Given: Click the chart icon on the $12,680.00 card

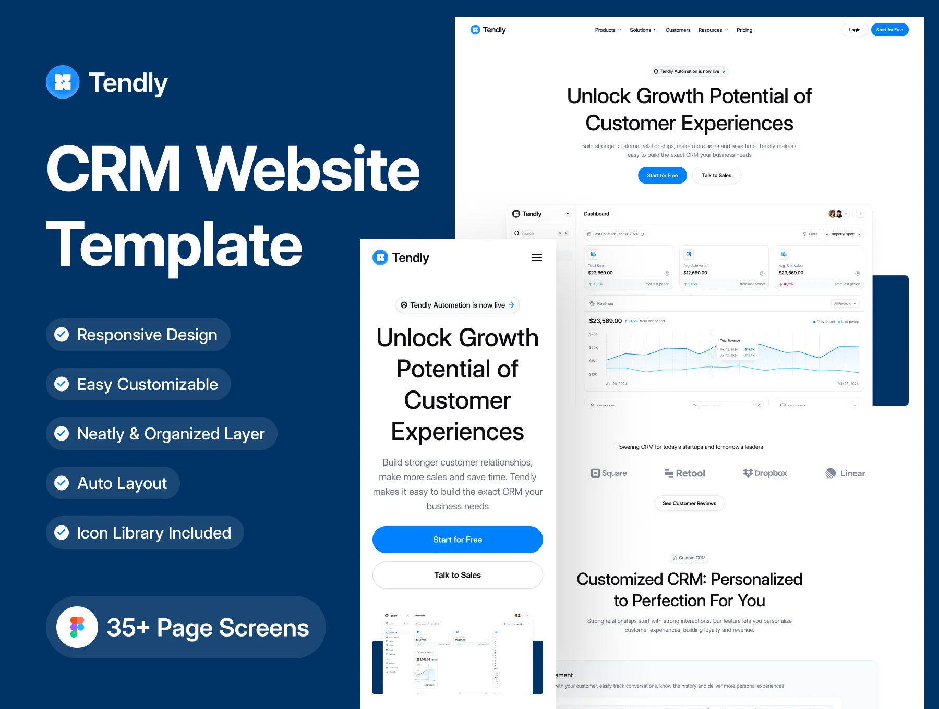Looking at the screenshot, I should coord(689,254).
